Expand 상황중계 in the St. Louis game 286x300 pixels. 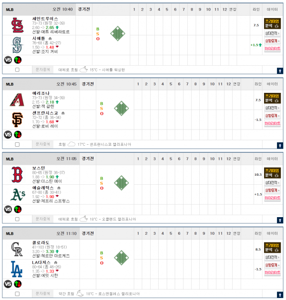click(x=272, y=41)
